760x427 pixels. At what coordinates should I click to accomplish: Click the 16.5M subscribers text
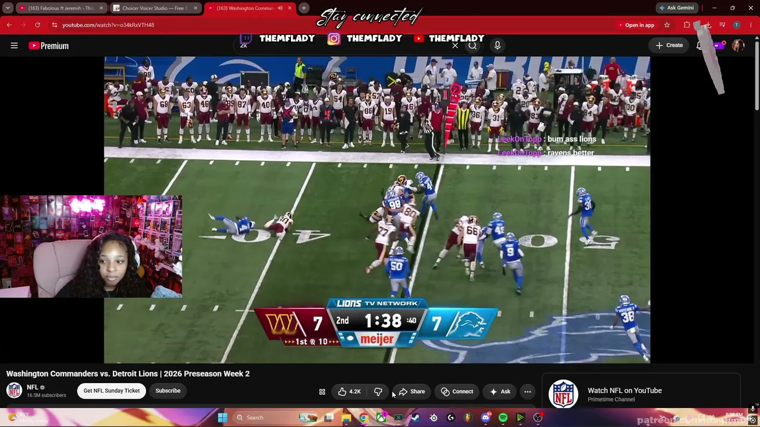[46, 396]
